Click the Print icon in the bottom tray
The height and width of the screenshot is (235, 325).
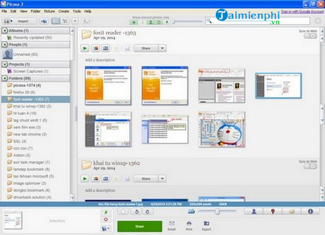[x=189, y=226]
